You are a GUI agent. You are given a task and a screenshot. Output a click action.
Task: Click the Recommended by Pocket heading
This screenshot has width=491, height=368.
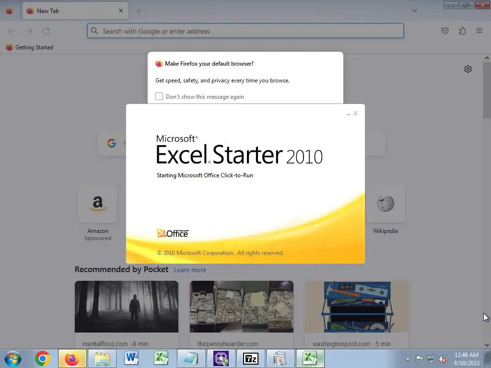click(x=121, y=269)
